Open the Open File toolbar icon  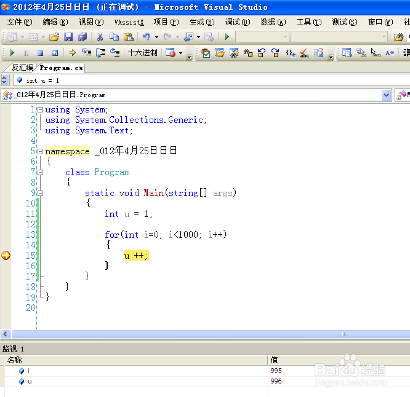[54, 37]
